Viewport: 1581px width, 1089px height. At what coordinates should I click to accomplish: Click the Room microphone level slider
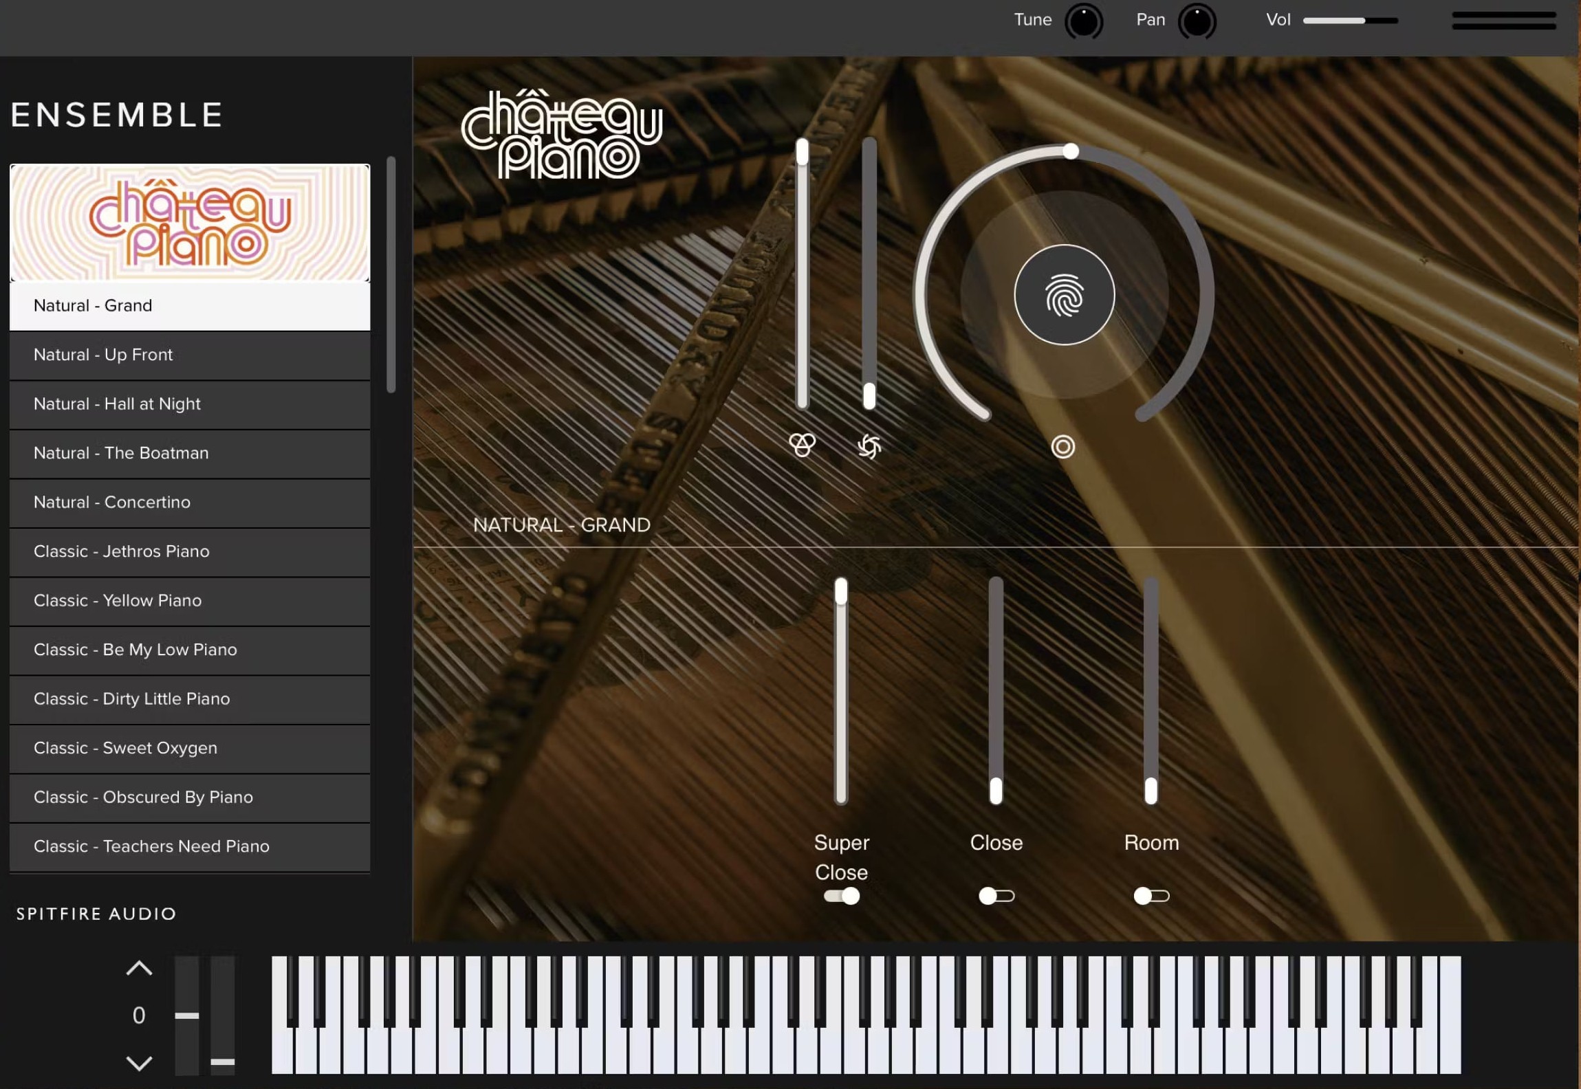(1151, 690)
